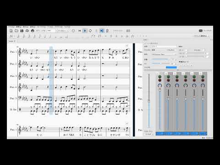Toggle MIDI input round icon
Viewport: 220px width, 165px height.
coord(73,31)
